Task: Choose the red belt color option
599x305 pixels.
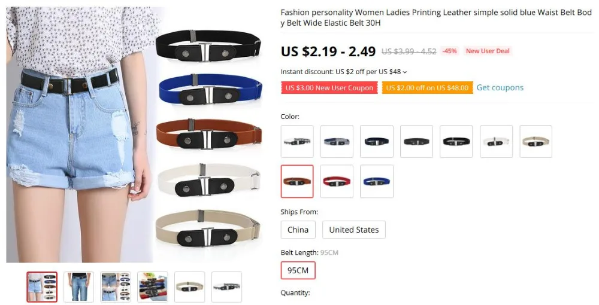Action: (337, 181)
